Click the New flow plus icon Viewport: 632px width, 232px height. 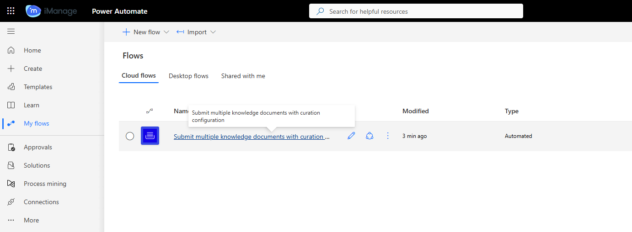[126, 32]
